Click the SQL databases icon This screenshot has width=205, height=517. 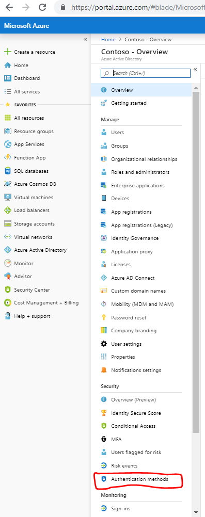[7, 171]
